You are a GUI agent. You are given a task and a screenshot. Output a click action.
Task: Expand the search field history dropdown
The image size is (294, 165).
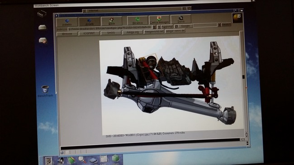click(x=219, y=25)
